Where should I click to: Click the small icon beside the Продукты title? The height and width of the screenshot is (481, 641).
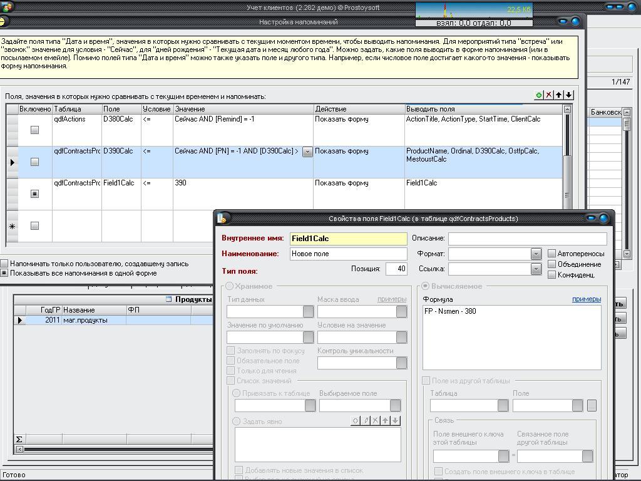click(168, 299)
